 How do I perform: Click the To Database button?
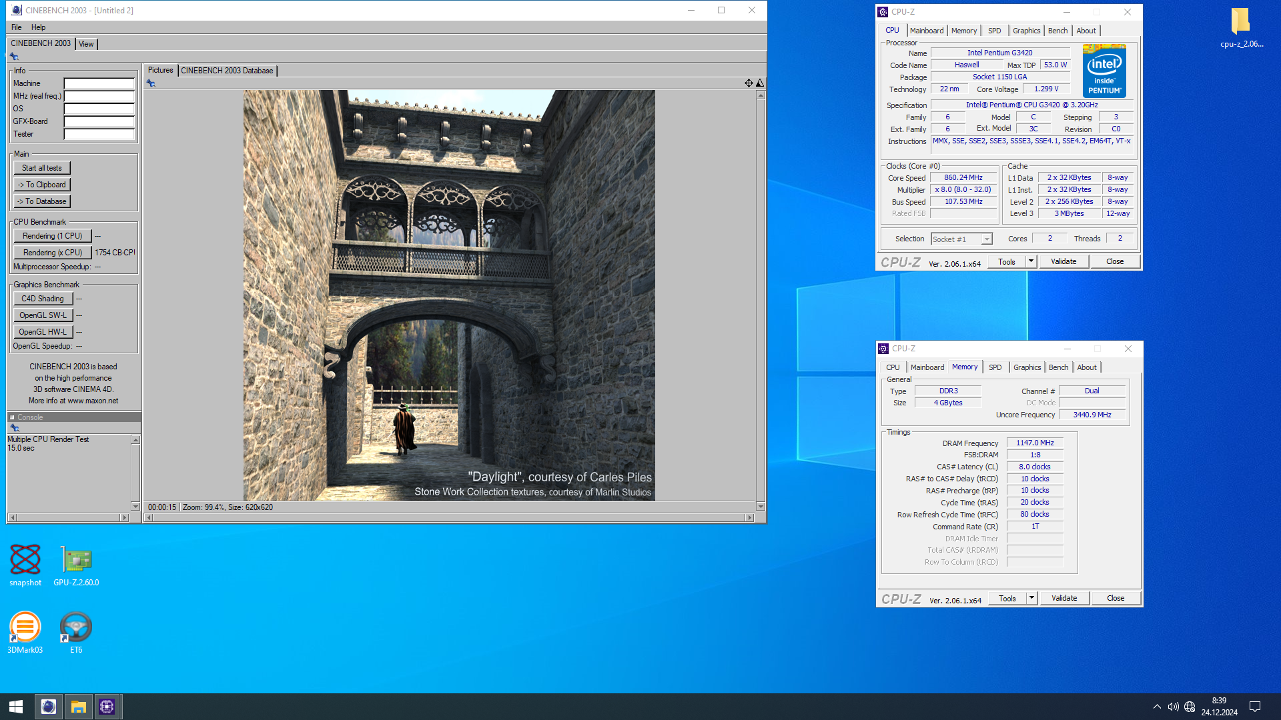[x=41, y=201]
